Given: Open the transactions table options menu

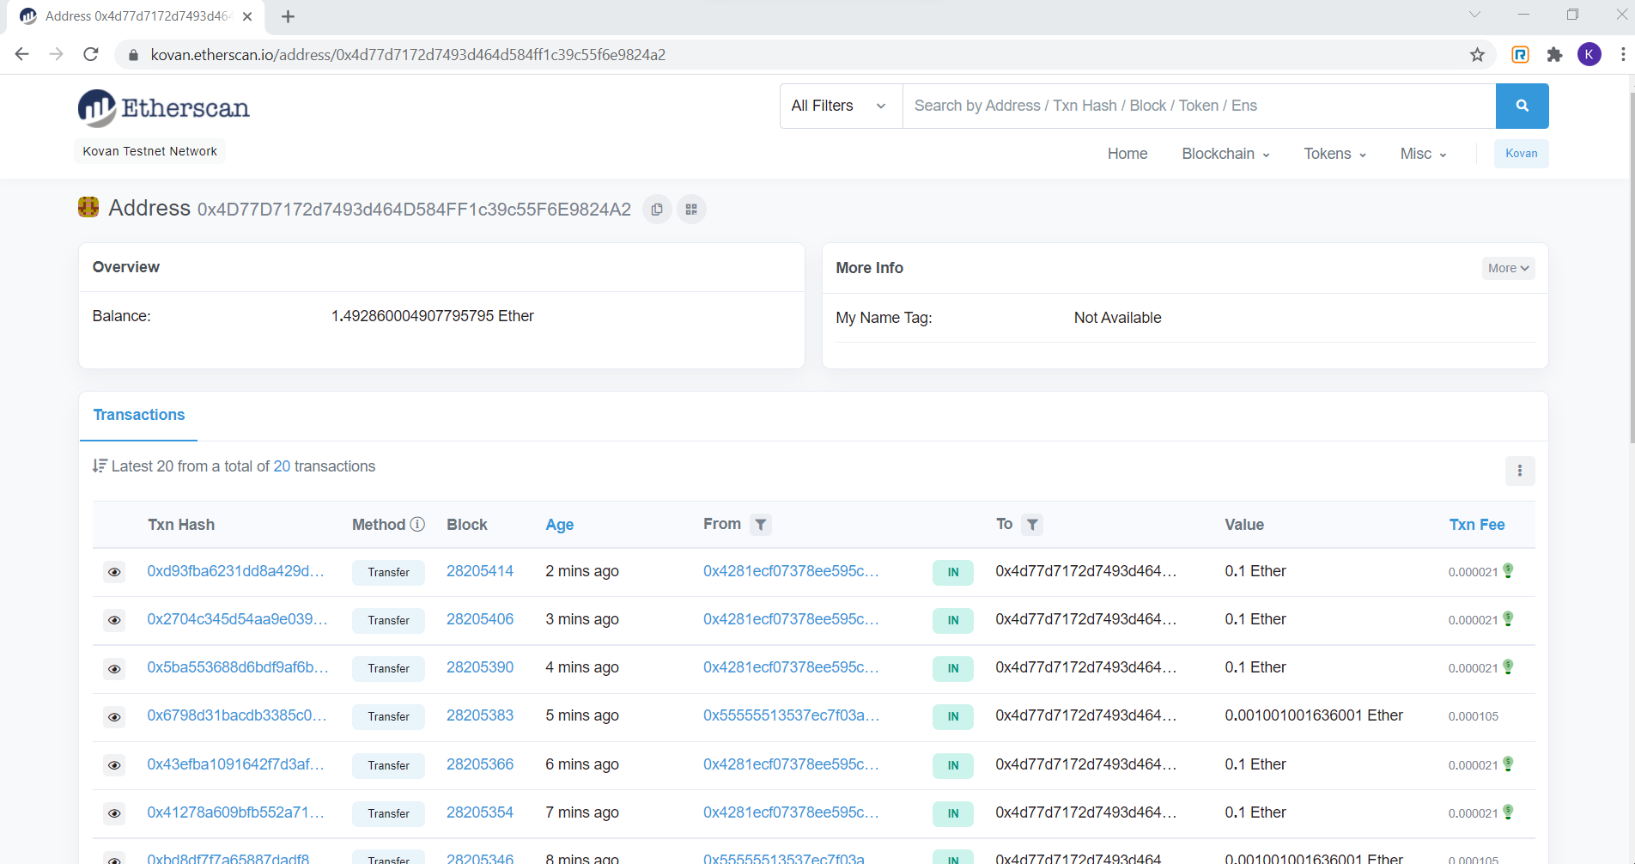Looking at the screenshot, I should coord(1519,471).
